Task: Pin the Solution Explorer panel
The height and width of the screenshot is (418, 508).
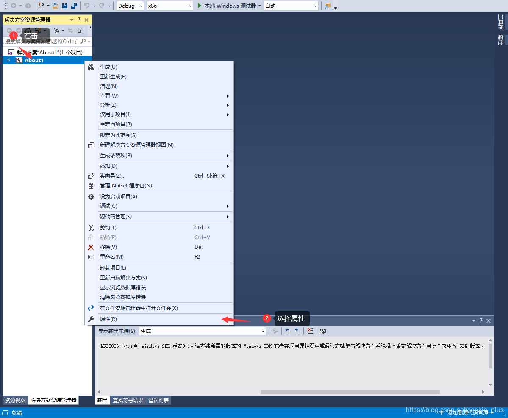Action: (79, 20)
